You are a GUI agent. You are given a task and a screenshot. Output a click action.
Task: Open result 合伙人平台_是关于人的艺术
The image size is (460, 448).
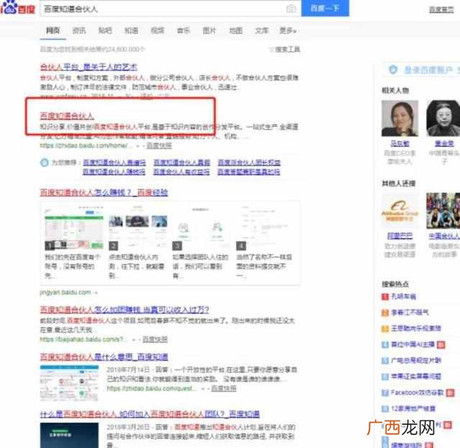88,67
